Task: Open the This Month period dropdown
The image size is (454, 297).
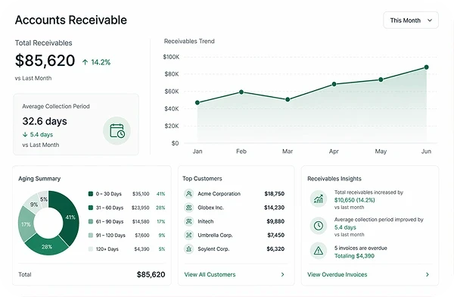Action: coord(411,20)
